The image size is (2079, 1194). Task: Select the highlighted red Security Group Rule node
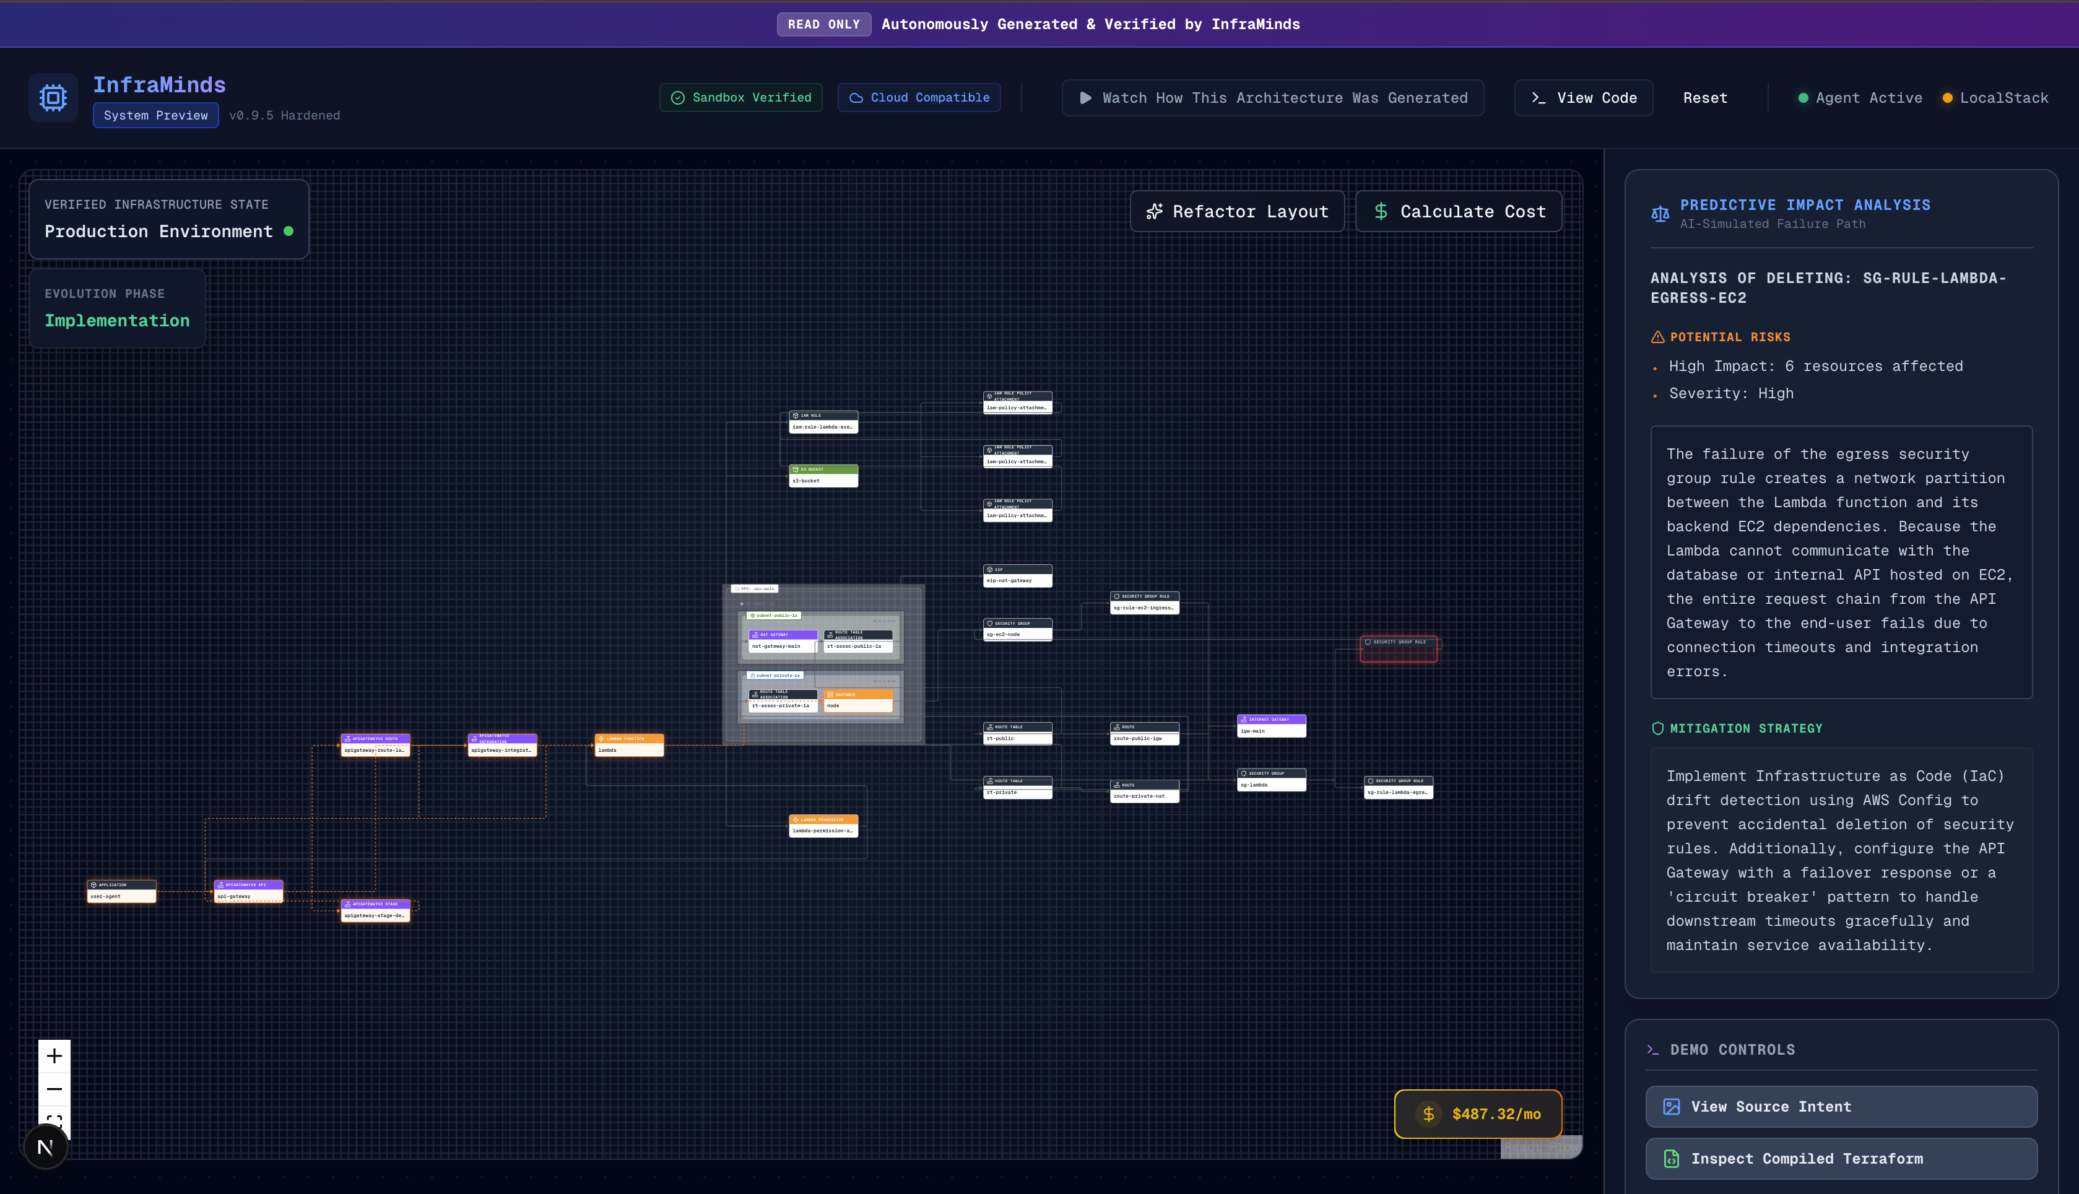point(1398,648)
